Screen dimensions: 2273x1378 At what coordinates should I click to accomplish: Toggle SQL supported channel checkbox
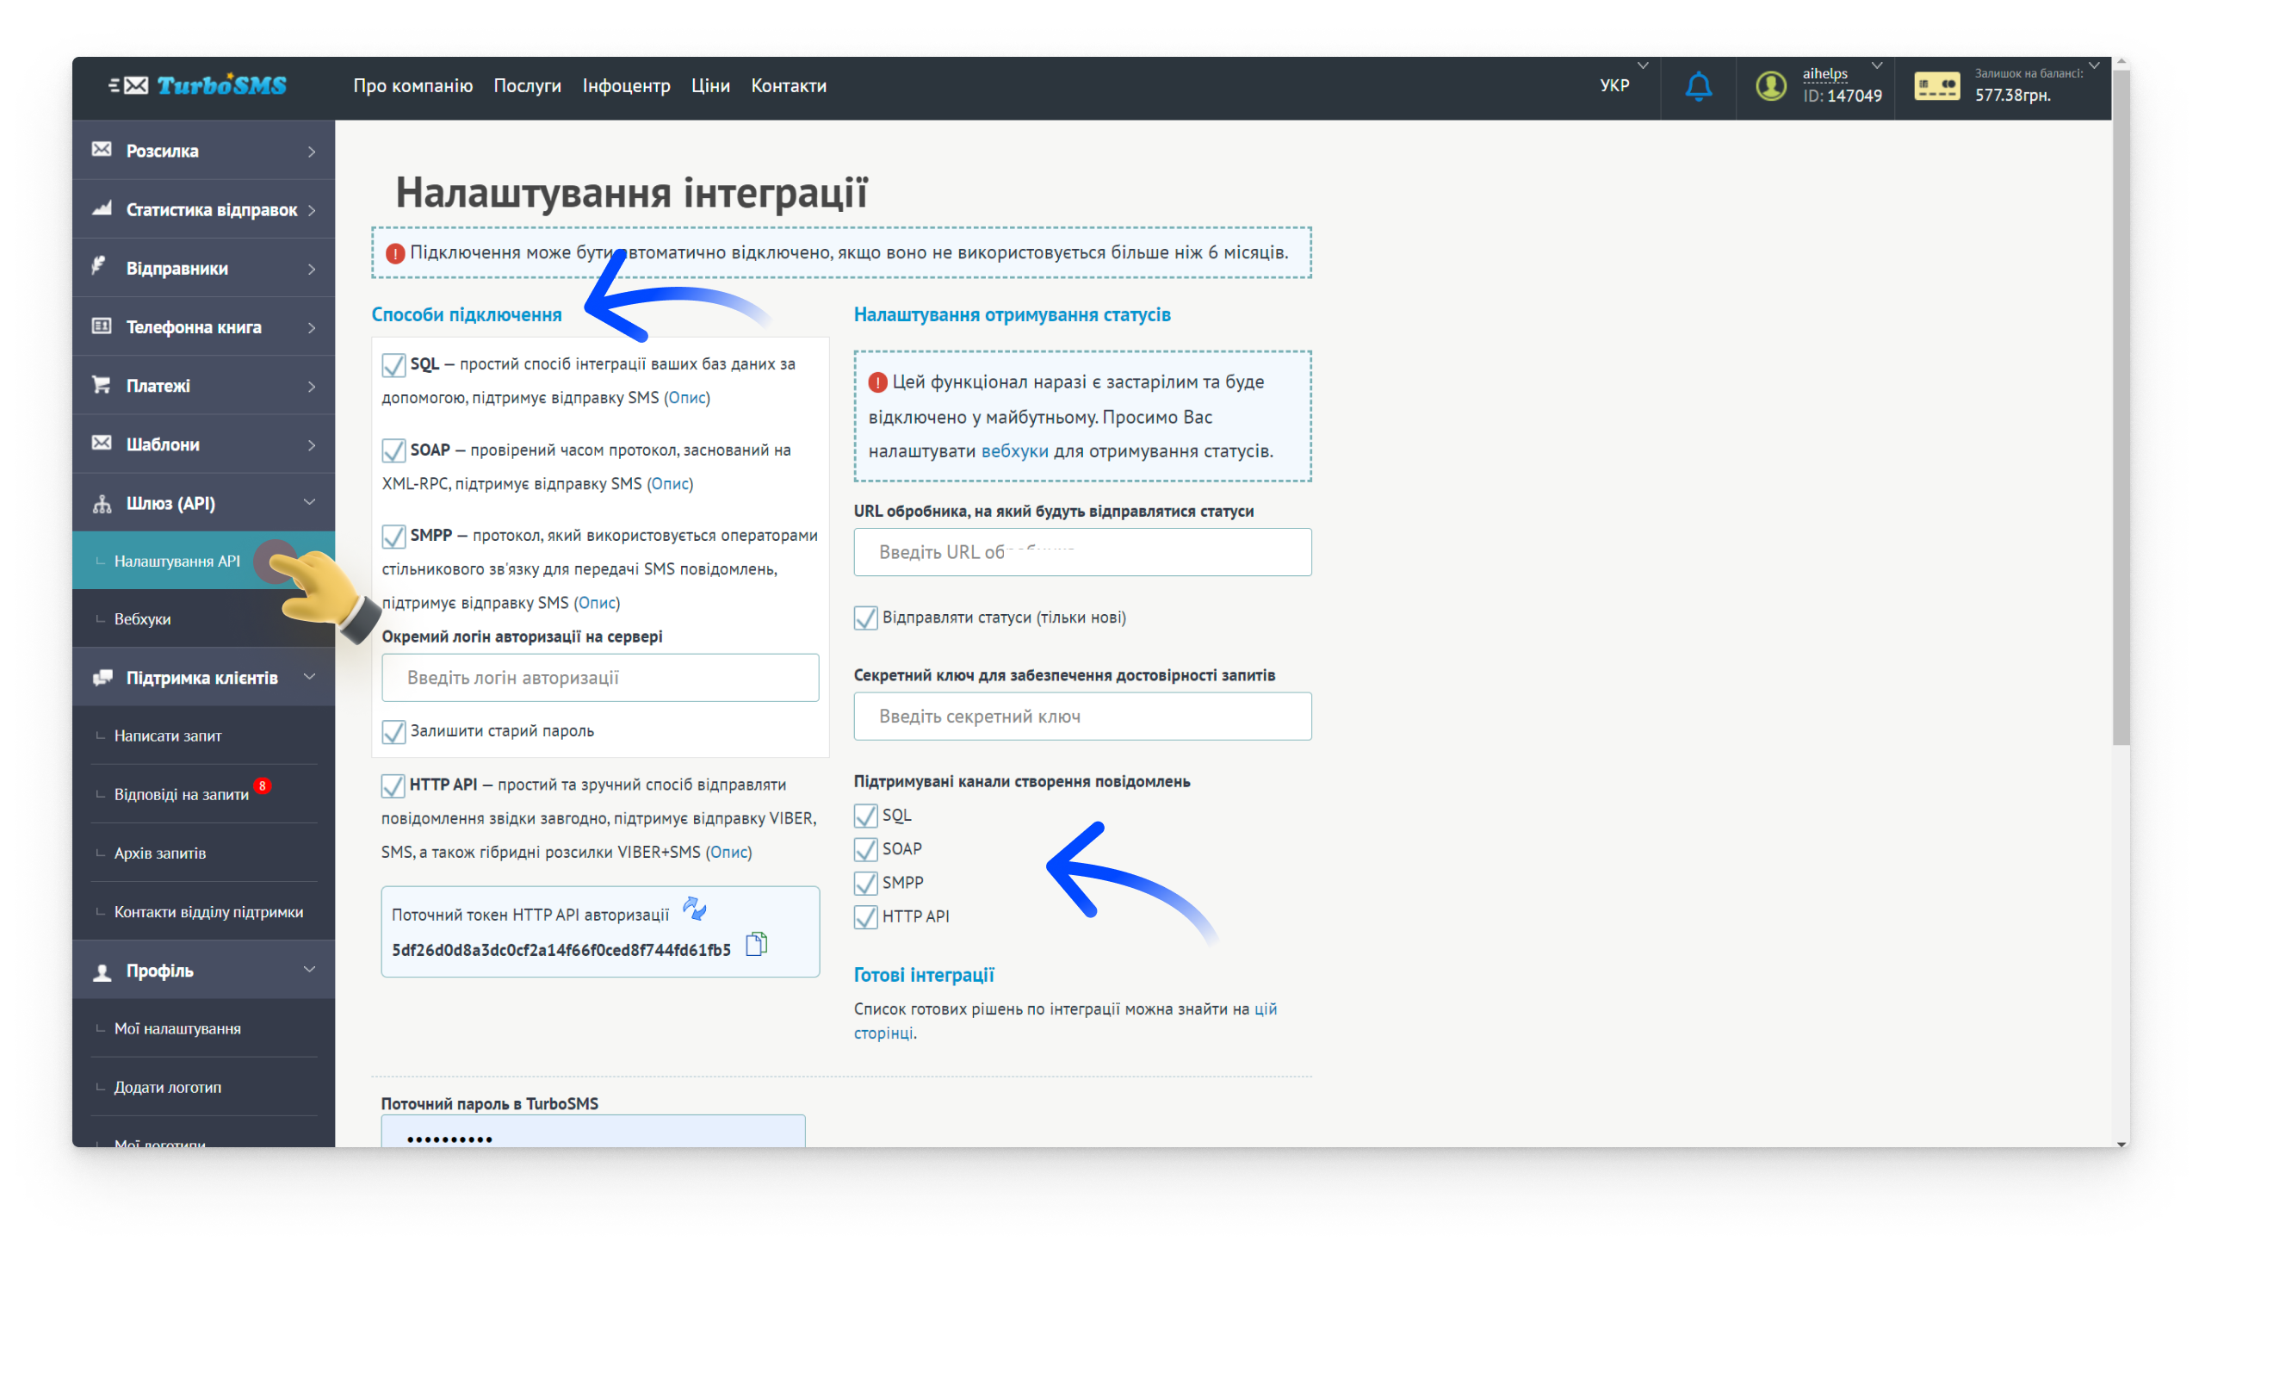(x=865, y=816)
